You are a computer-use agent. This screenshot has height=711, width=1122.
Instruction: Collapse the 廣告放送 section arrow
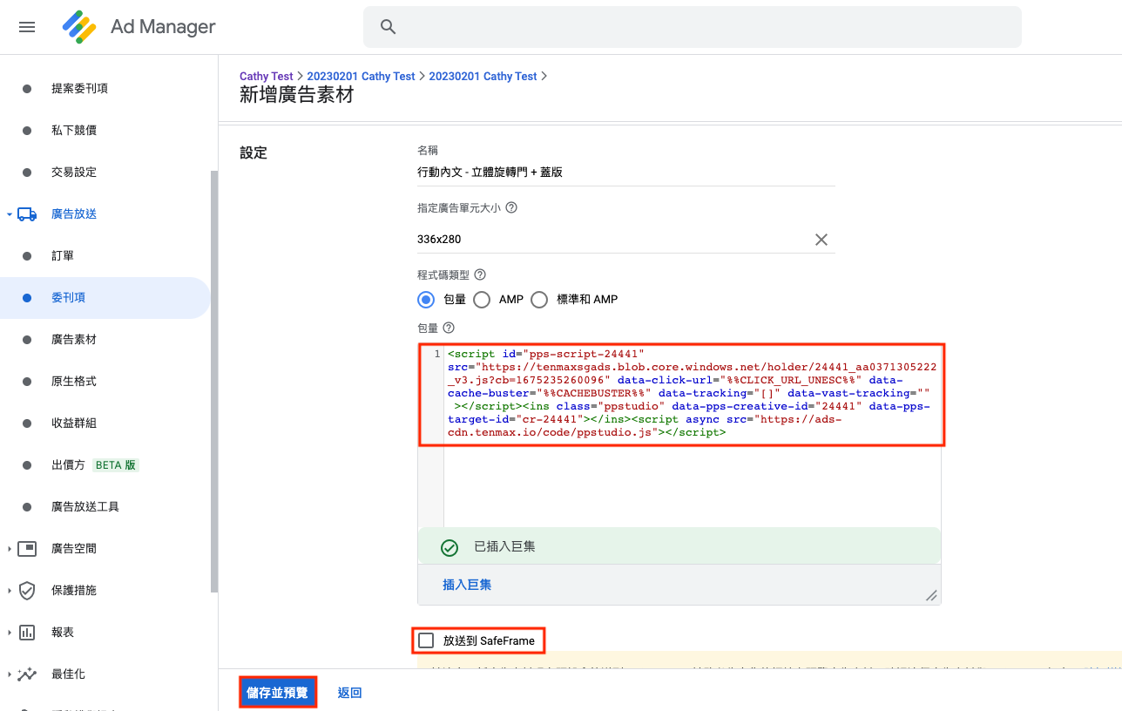(x=10, y=213)
